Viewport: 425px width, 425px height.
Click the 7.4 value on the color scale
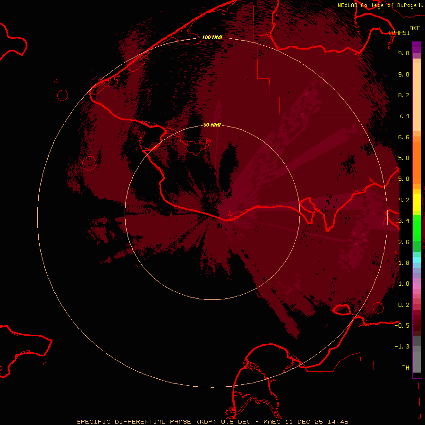[404, 116]
